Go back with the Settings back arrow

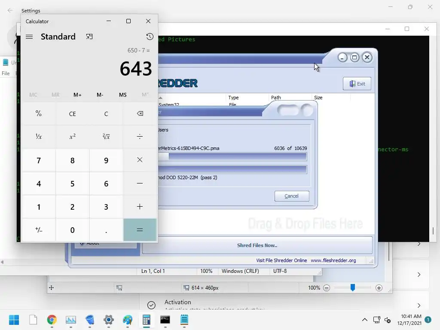point(10,10)
